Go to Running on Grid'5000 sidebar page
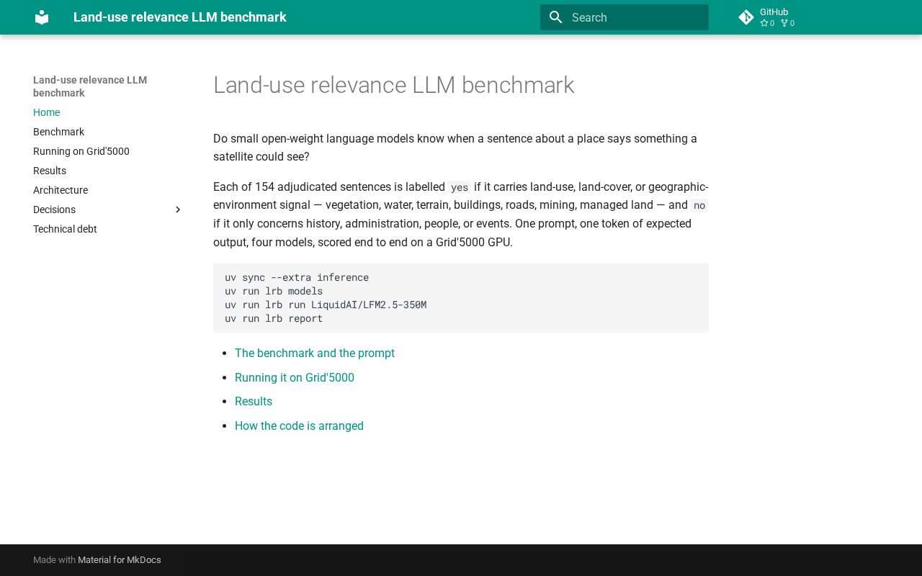Image resolution: width=922 pixels, height=576 pixels. (81, 151)
